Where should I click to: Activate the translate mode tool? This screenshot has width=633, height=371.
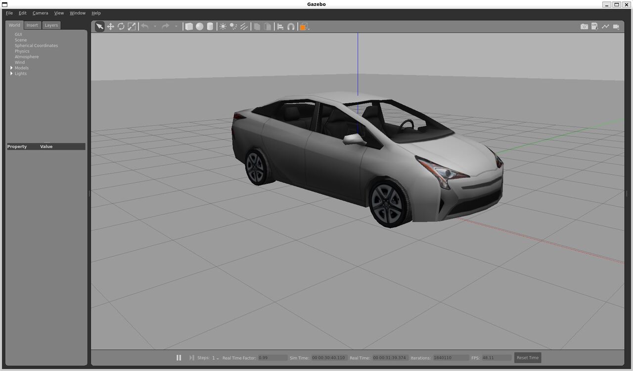click(111, 27)
